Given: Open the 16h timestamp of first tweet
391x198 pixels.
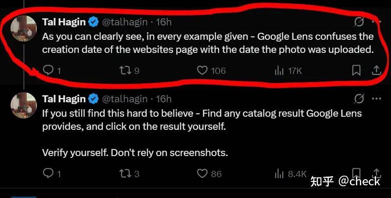Looking at the screenshot, I should (164, 22).
